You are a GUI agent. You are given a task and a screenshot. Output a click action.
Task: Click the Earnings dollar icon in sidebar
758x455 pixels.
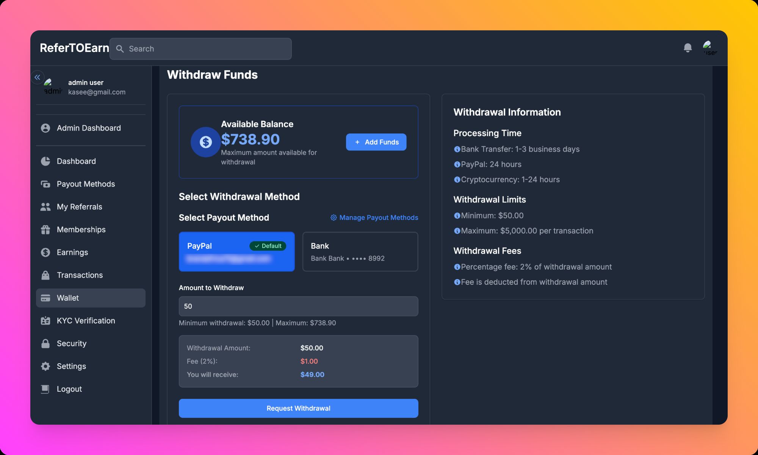pyautogui.click(x=45, y=253)
